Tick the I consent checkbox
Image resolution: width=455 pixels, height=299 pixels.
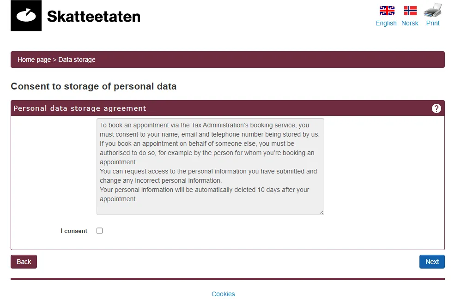[99, 231]
